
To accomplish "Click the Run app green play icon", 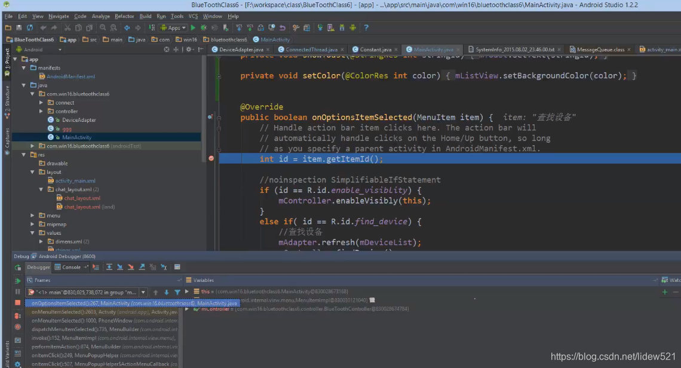I will [193, 28].
